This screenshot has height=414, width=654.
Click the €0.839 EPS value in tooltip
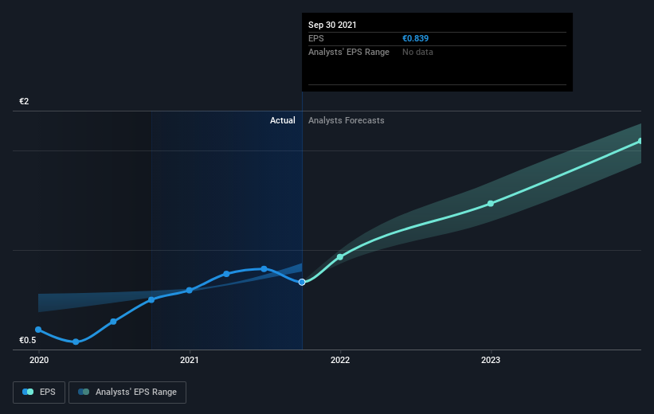(416, 38)
